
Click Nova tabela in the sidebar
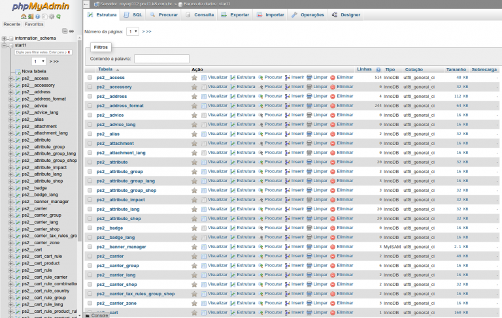click(33, 71)
